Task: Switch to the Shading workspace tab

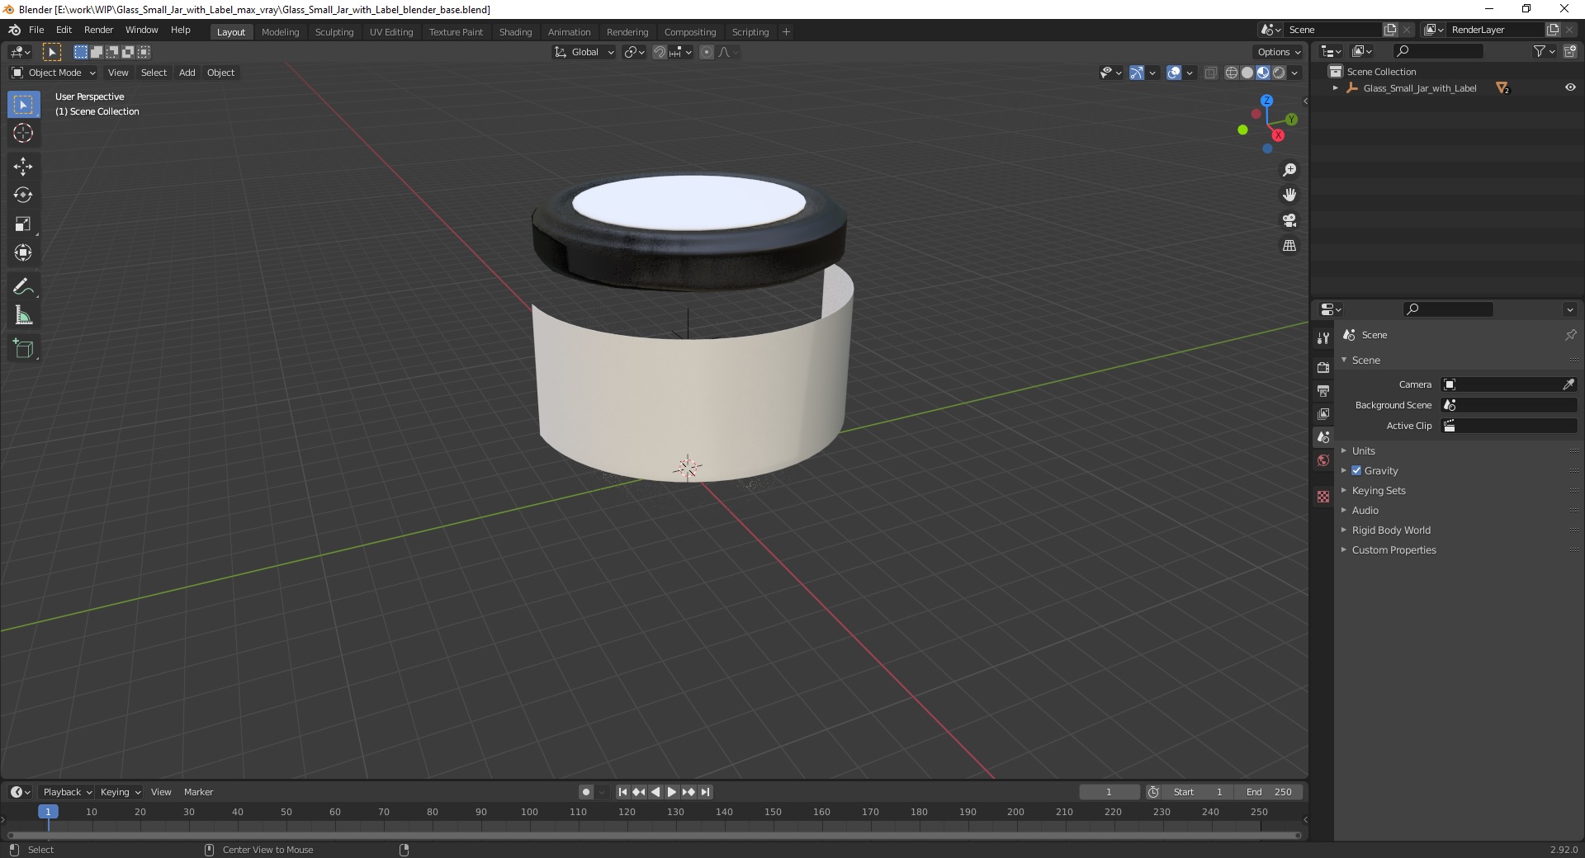Action: click(515, 31)
